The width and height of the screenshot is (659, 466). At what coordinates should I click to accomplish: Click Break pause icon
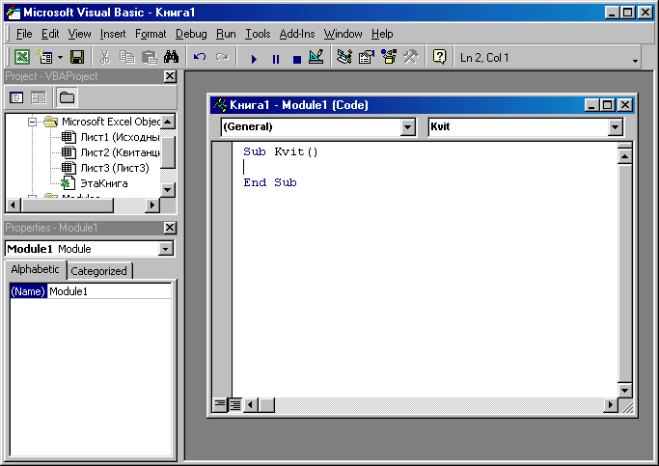[276, 59]
